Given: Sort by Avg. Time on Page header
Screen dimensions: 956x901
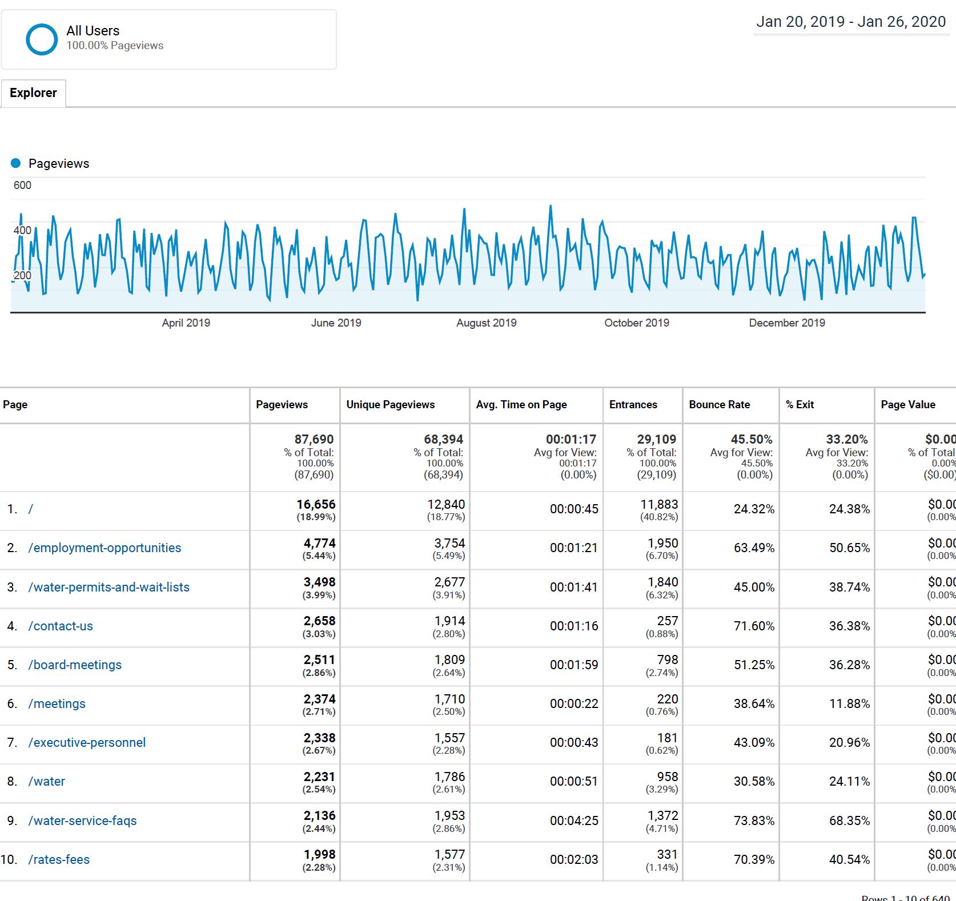Looking at the screenshot, I should pyautogui.click(x=521, y=405).
